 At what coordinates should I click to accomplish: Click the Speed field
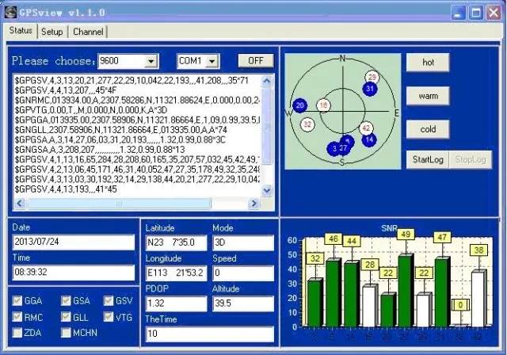point(243,273)
